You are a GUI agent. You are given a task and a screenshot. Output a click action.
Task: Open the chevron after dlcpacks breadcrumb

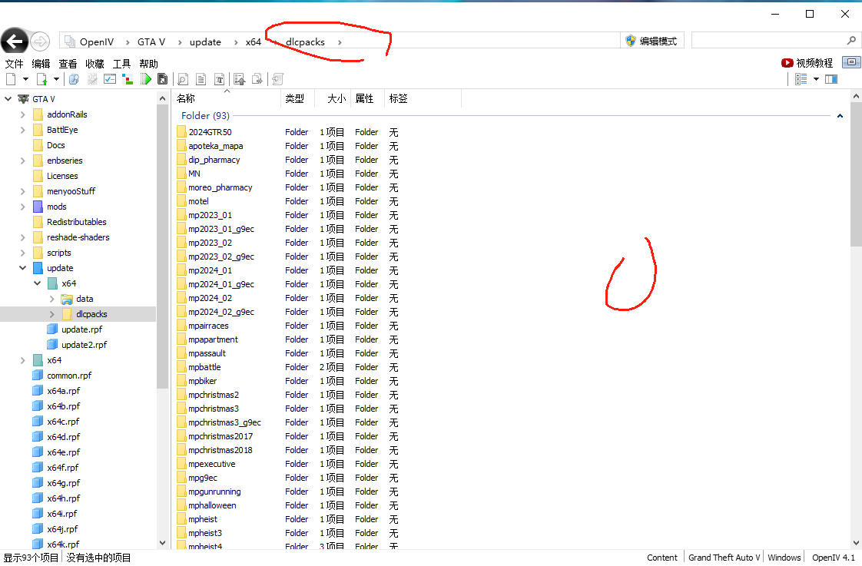tap(340, 42)
